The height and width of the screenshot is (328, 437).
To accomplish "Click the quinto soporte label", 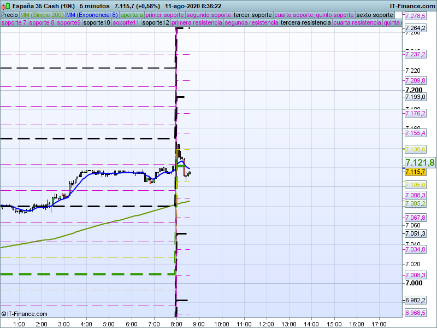I will click(x=335, y=15).
